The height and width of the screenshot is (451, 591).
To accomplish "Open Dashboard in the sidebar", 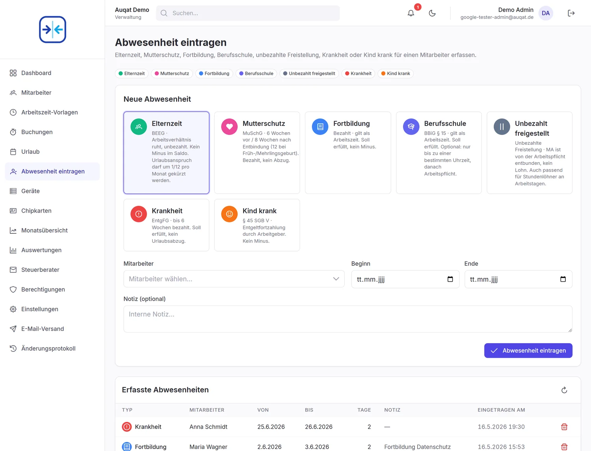I will pos(52,73).
